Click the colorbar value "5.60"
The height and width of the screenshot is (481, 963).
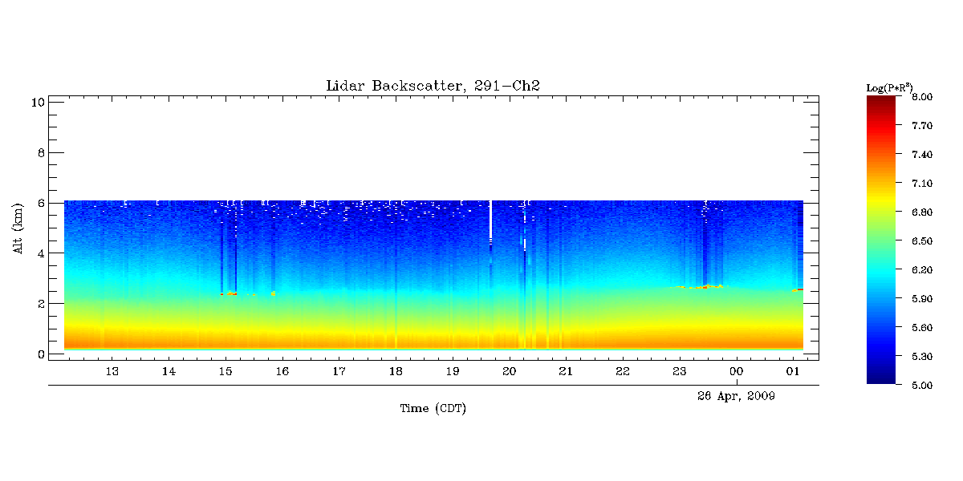(922, 328)
